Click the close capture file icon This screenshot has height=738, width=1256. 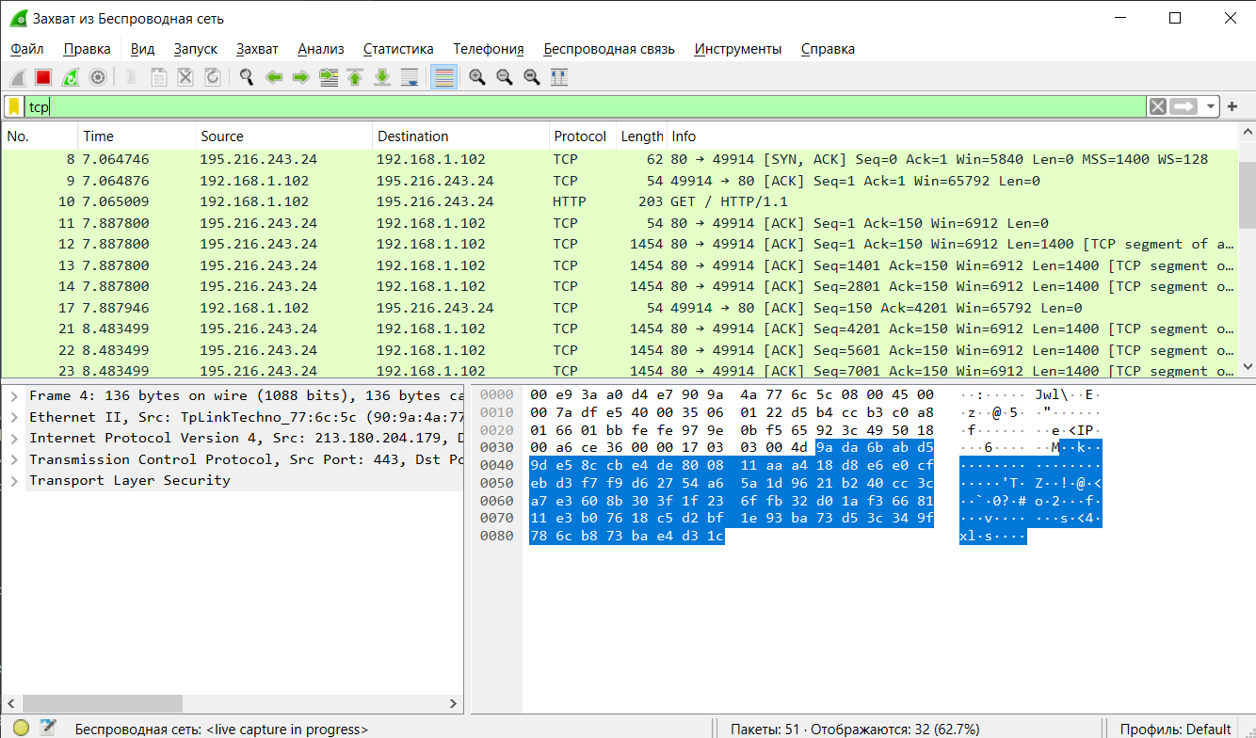185,77
